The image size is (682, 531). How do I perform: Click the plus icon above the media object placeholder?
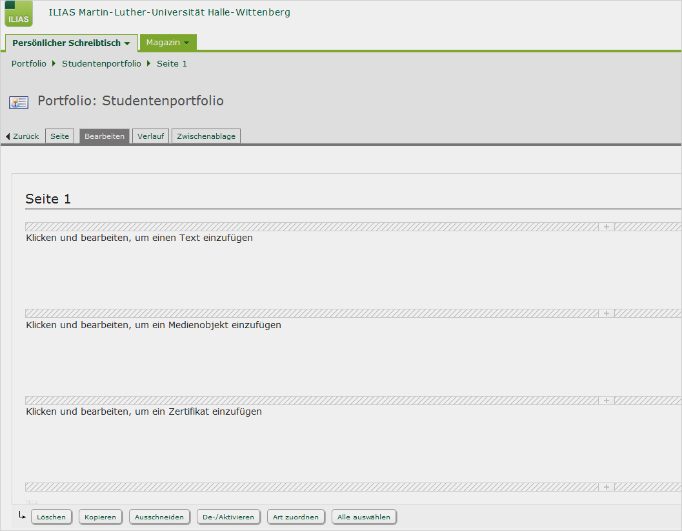(606, 313)
